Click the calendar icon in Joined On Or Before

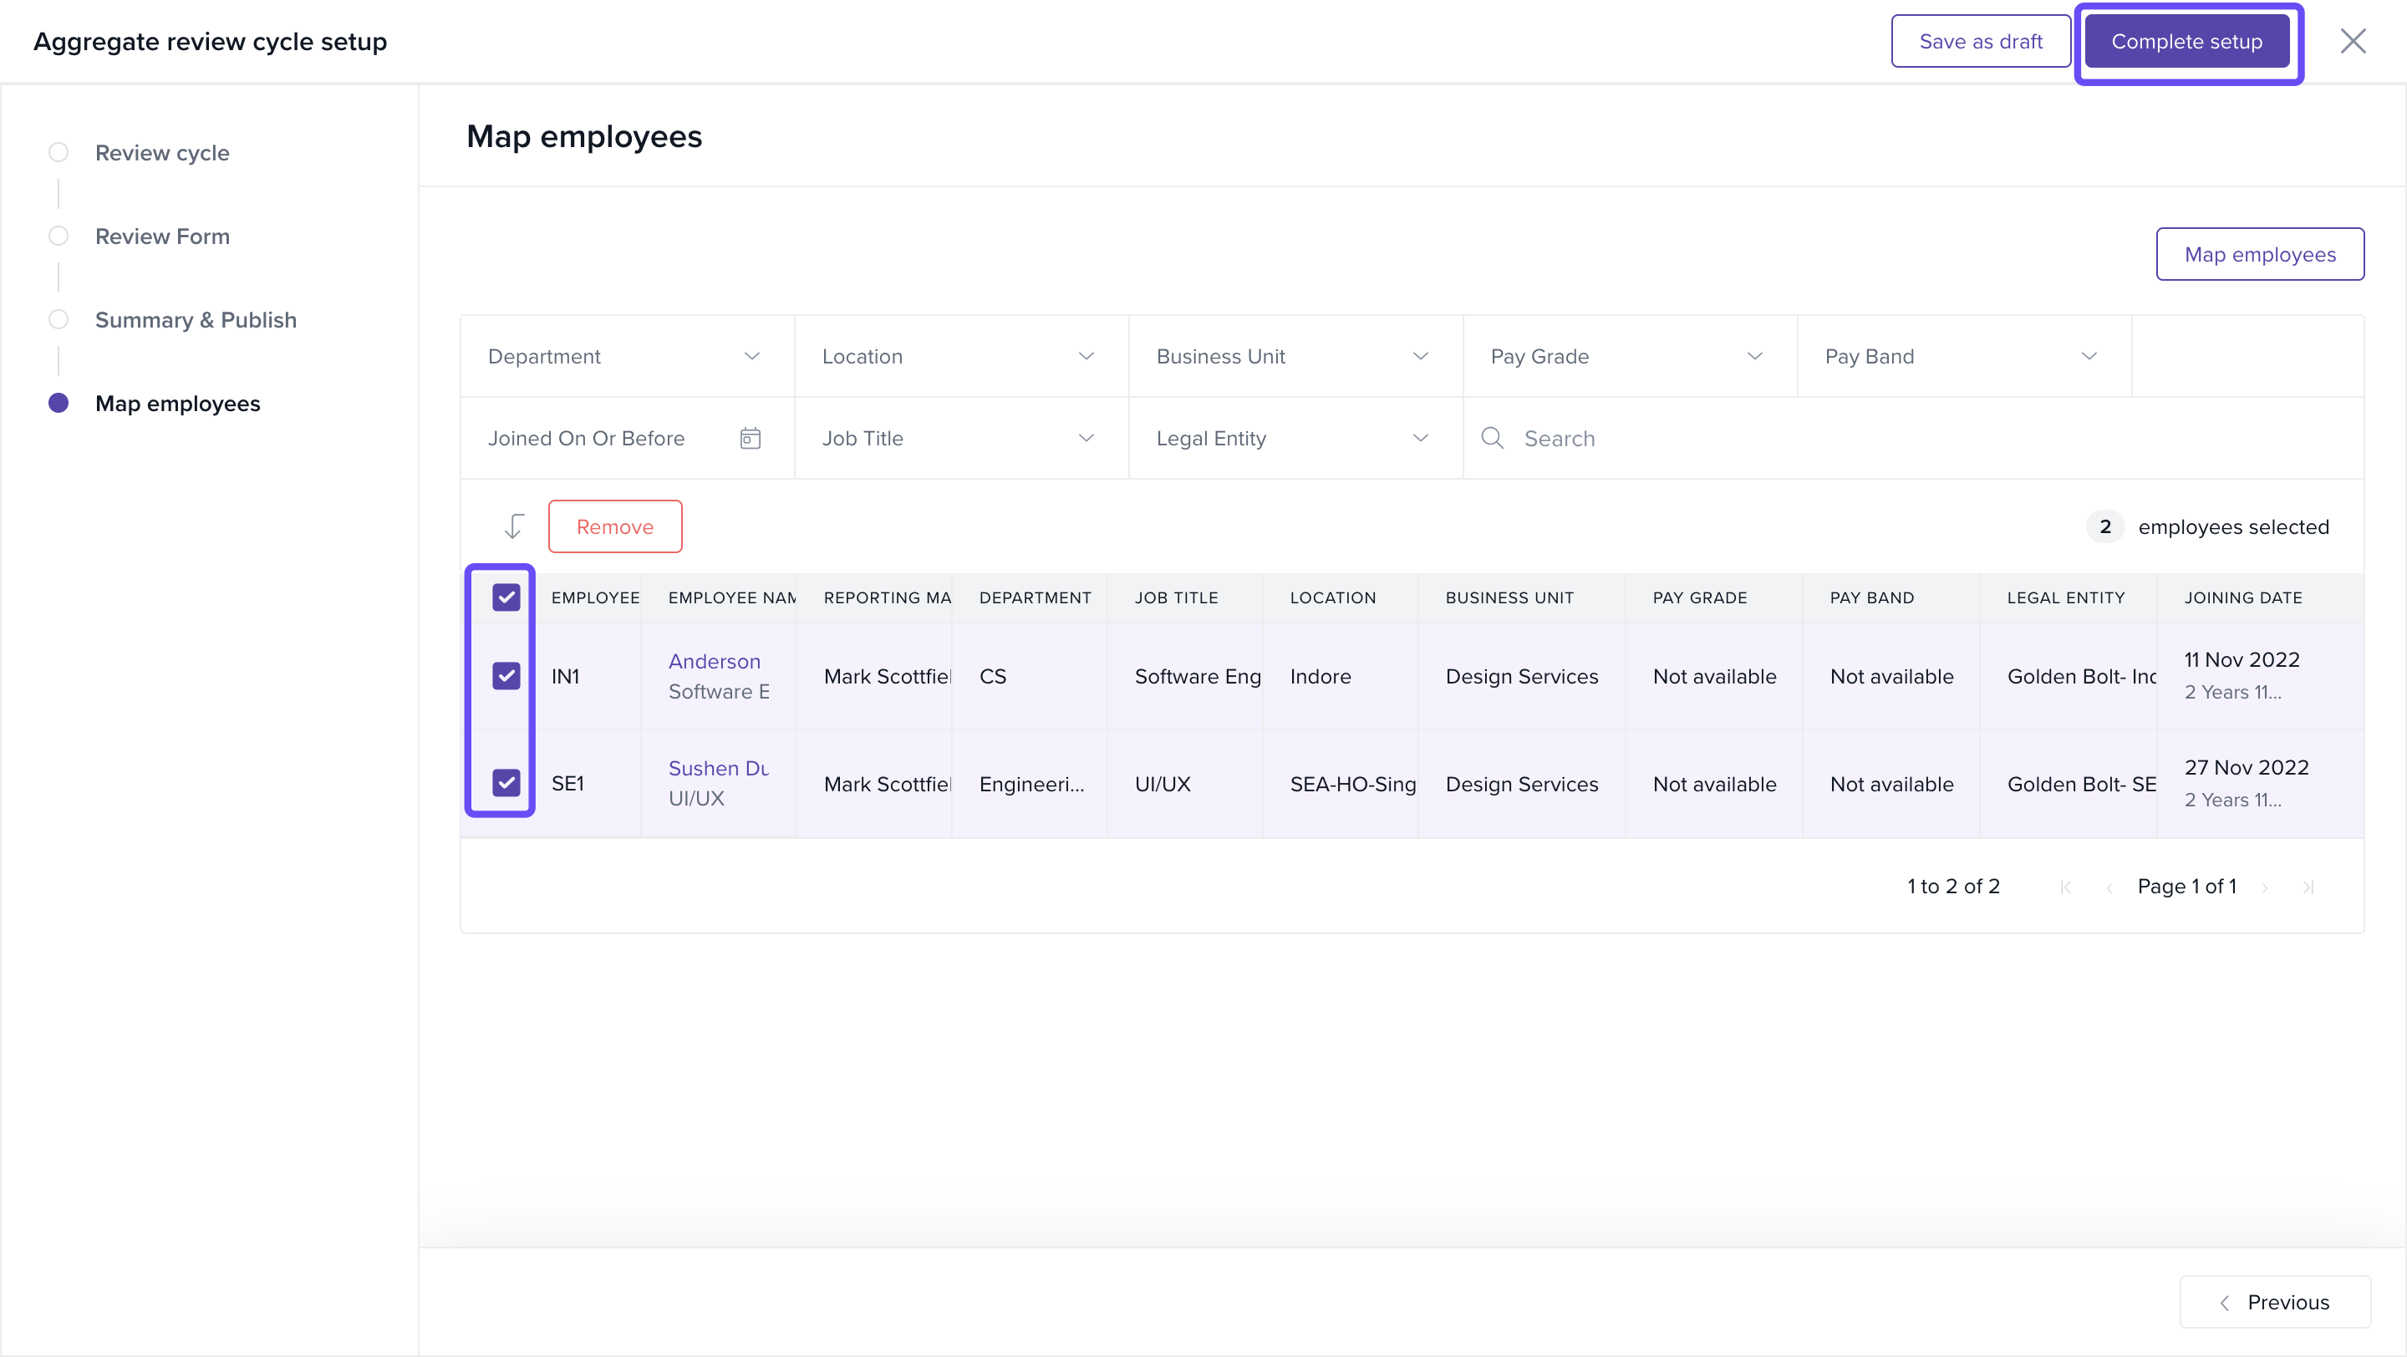750,438
